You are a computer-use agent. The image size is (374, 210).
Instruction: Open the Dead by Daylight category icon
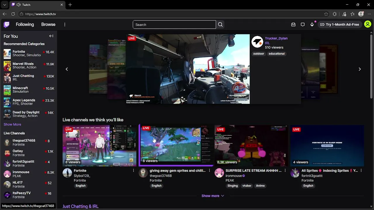[x=7, y=114]
